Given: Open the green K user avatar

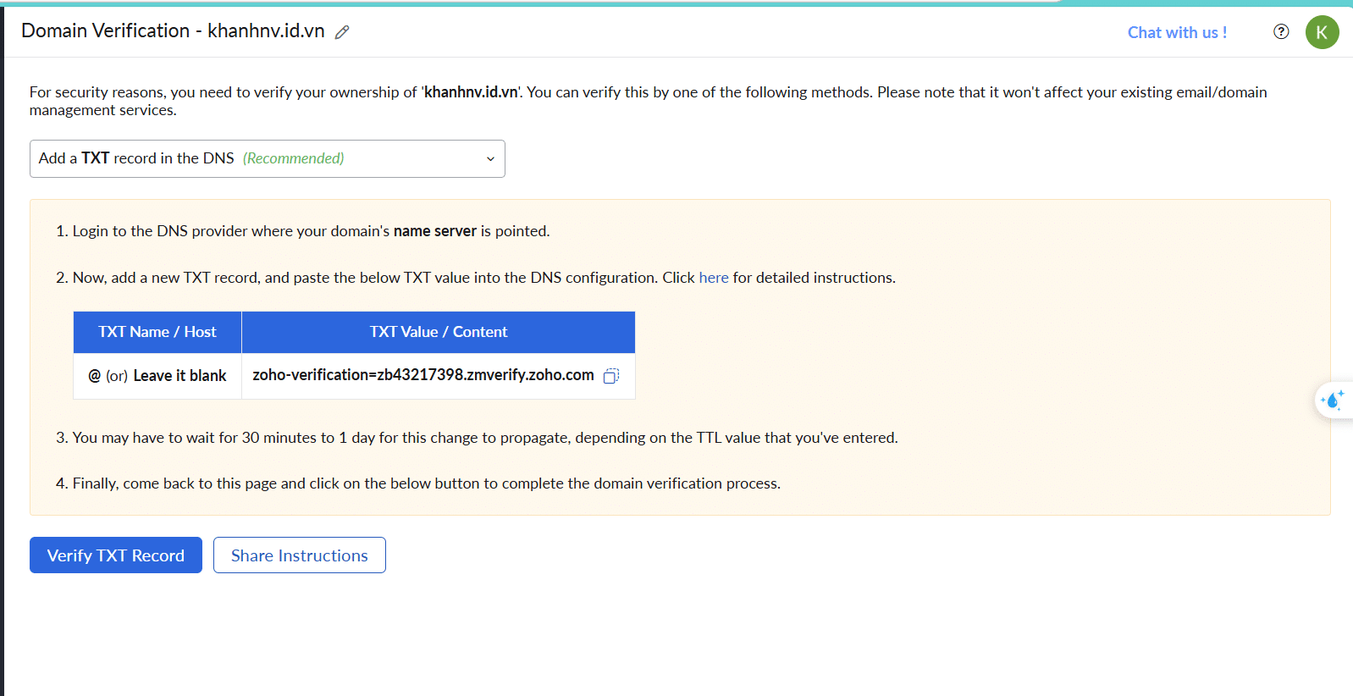Looking at the screenshot, I should tap(1322, 32).
